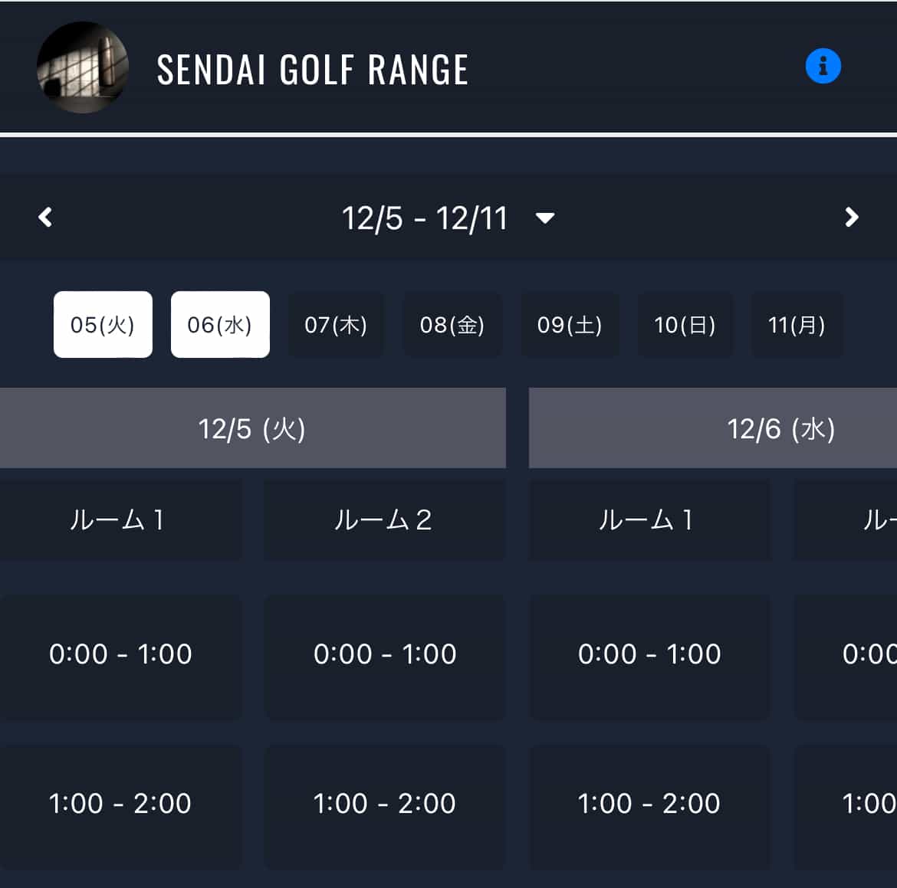This screenshot has width=897, height=888.
Task: Select ルーム 1 under 12/5
Action: tap(119, 520)
